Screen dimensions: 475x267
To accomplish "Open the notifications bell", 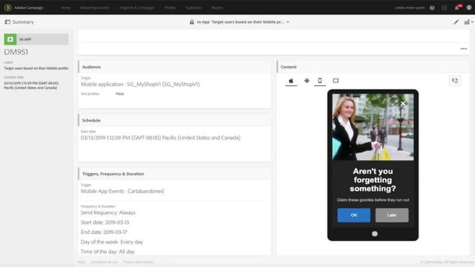I will point(457,8).
